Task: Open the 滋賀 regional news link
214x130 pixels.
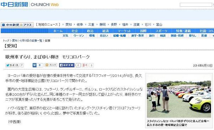Action: point(136,25)
